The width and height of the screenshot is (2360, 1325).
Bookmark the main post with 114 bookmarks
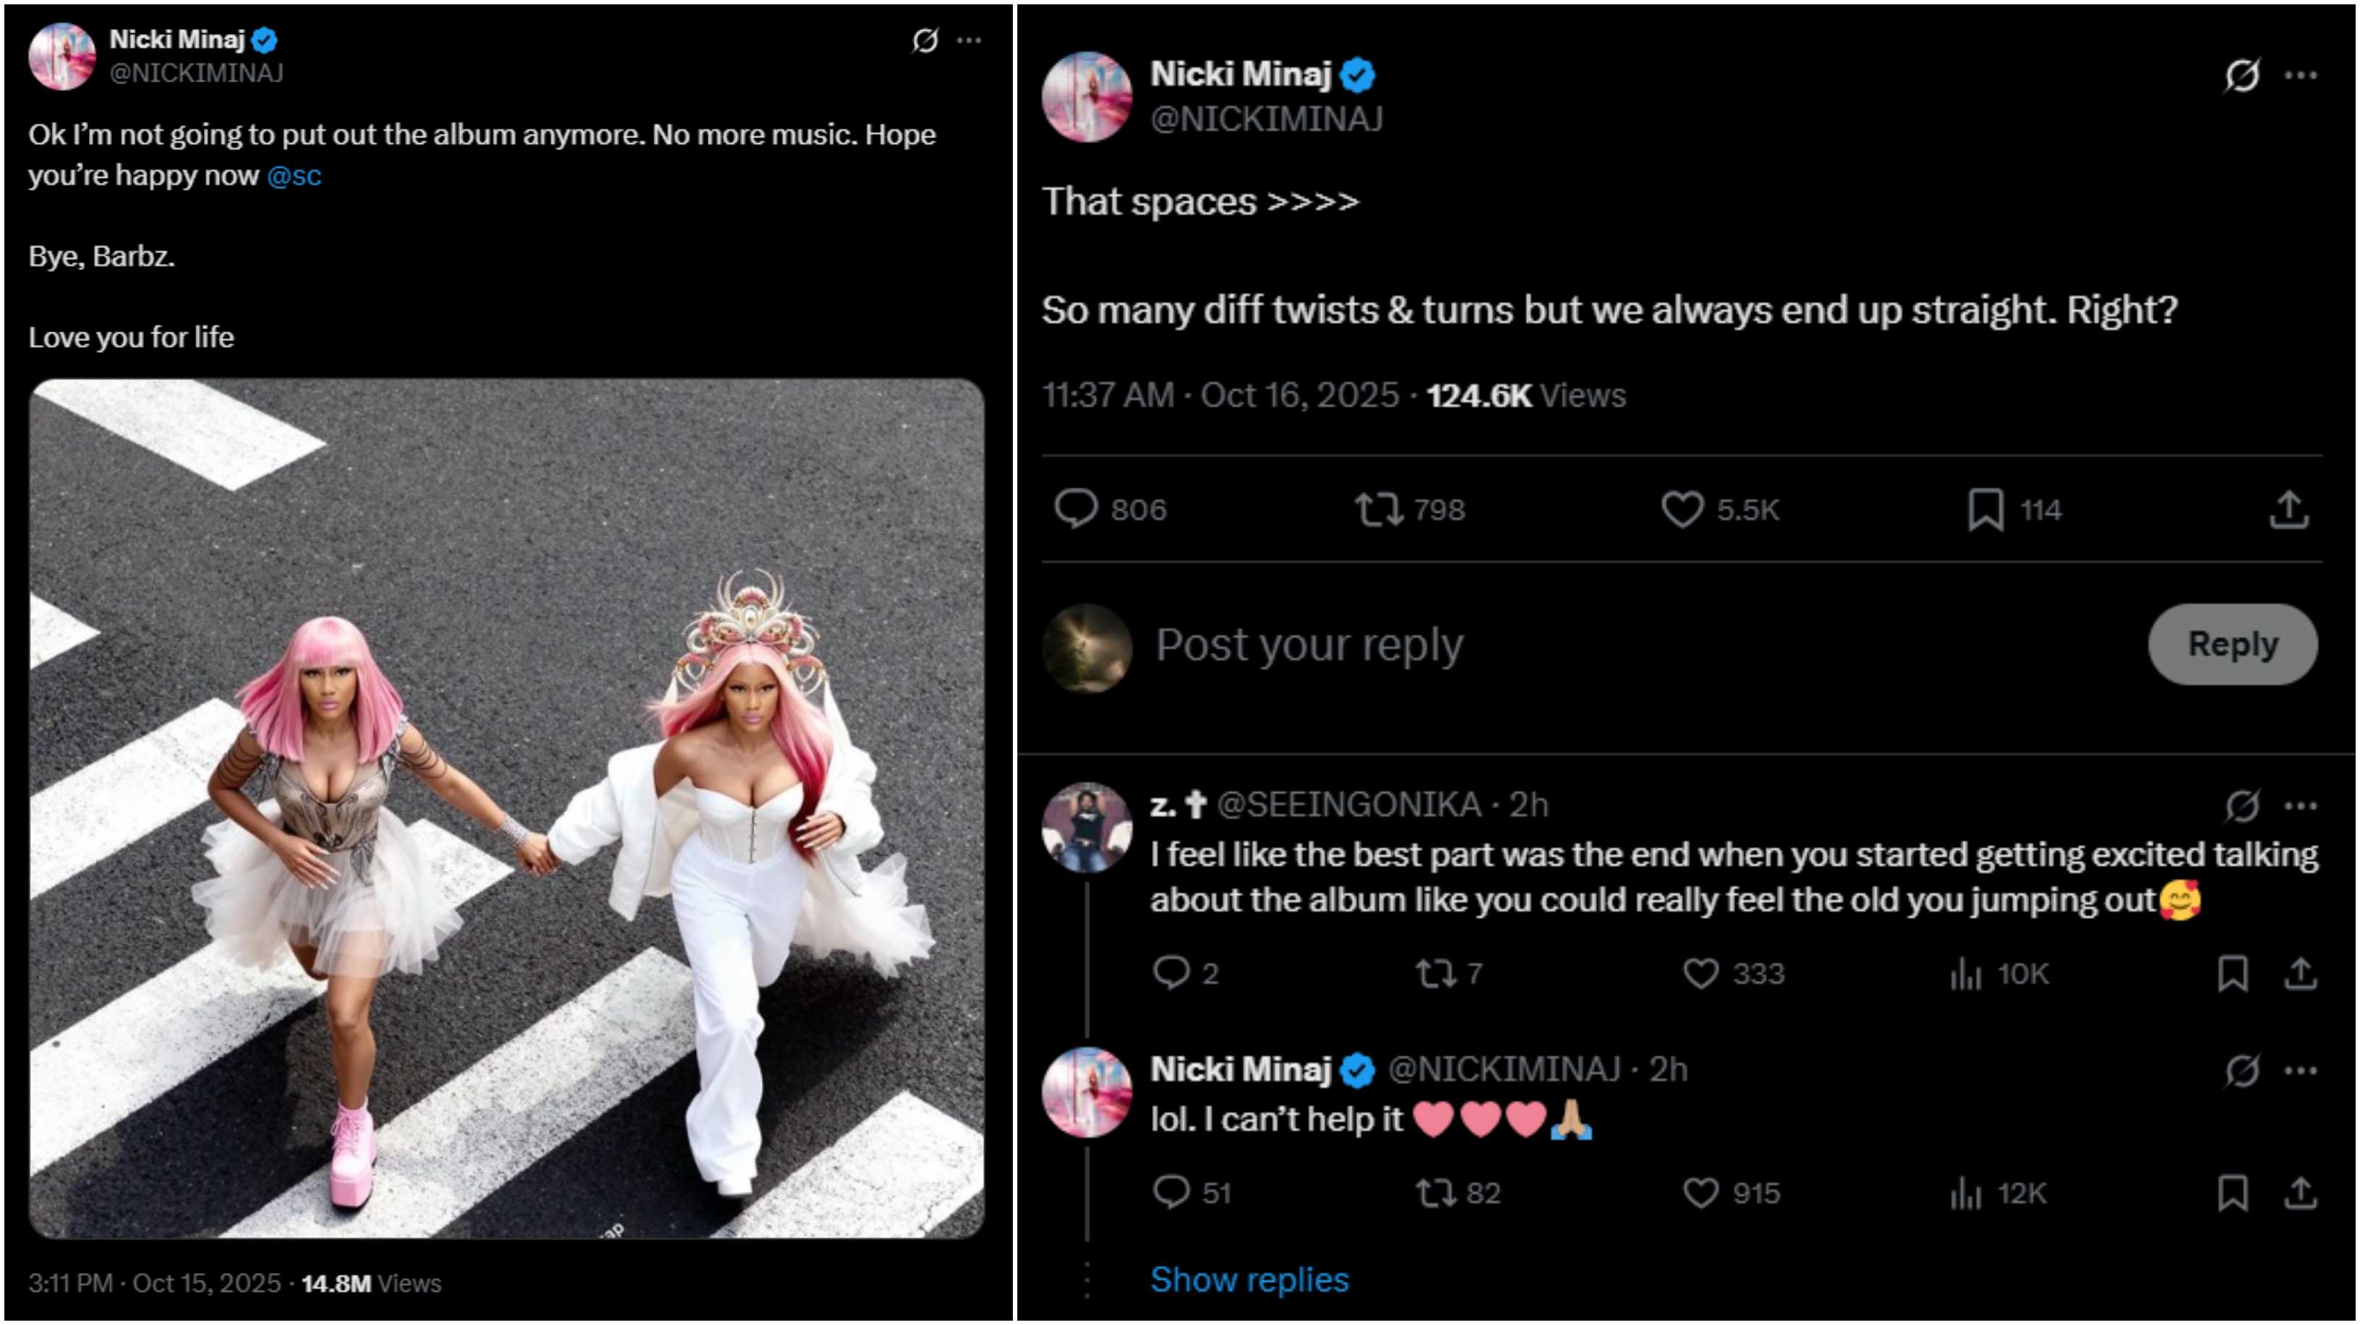point(1985,510)
